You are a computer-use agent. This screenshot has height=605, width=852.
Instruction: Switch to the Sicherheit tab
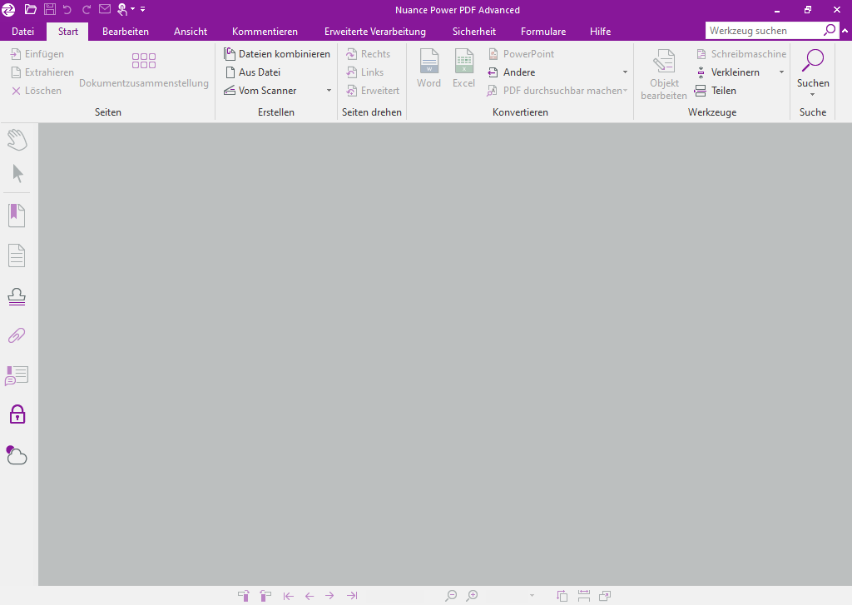click(x=473, y=32)
